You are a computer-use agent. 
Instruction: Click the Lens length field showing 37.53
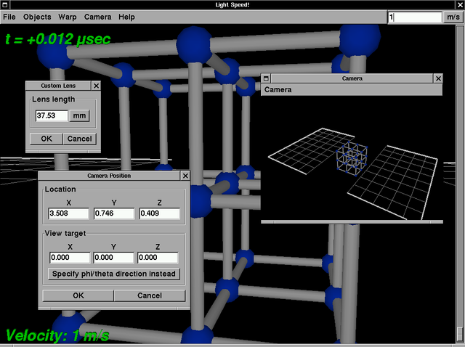pos(52,115)
